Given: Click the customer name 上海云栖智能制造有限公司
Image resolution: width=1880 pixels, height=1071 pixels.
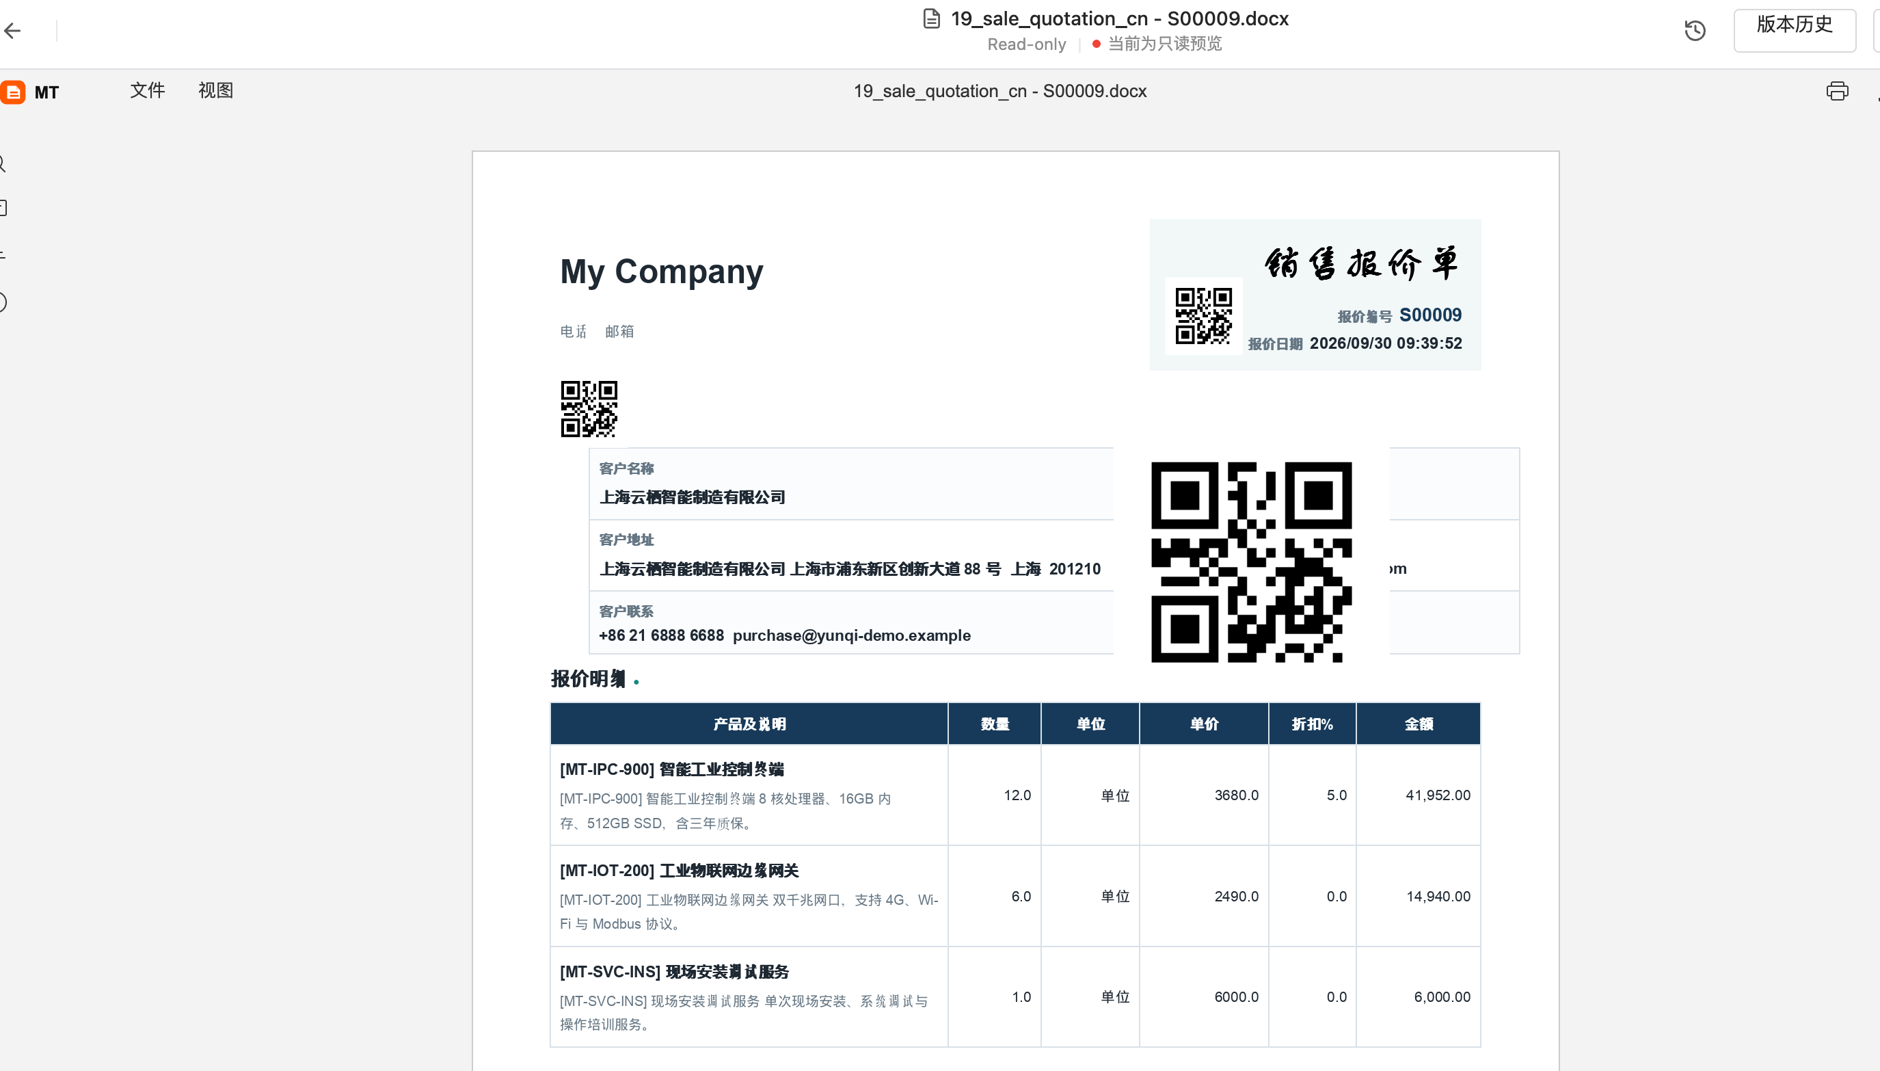Looking at the screenshot, I should (x=692, y=497).
